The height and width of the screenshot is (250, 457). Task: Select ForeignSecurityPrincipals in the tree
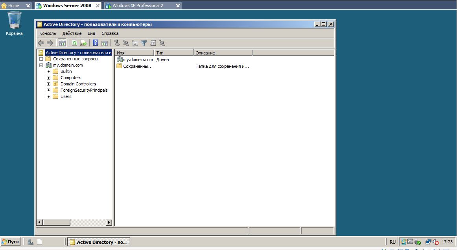tap(84, 90)
